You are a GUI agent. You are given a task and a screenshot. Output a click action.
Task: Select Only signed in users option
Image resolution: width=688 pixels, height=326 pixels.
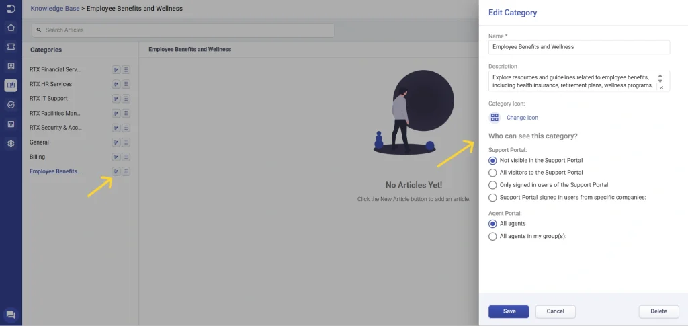click(492, 185)
